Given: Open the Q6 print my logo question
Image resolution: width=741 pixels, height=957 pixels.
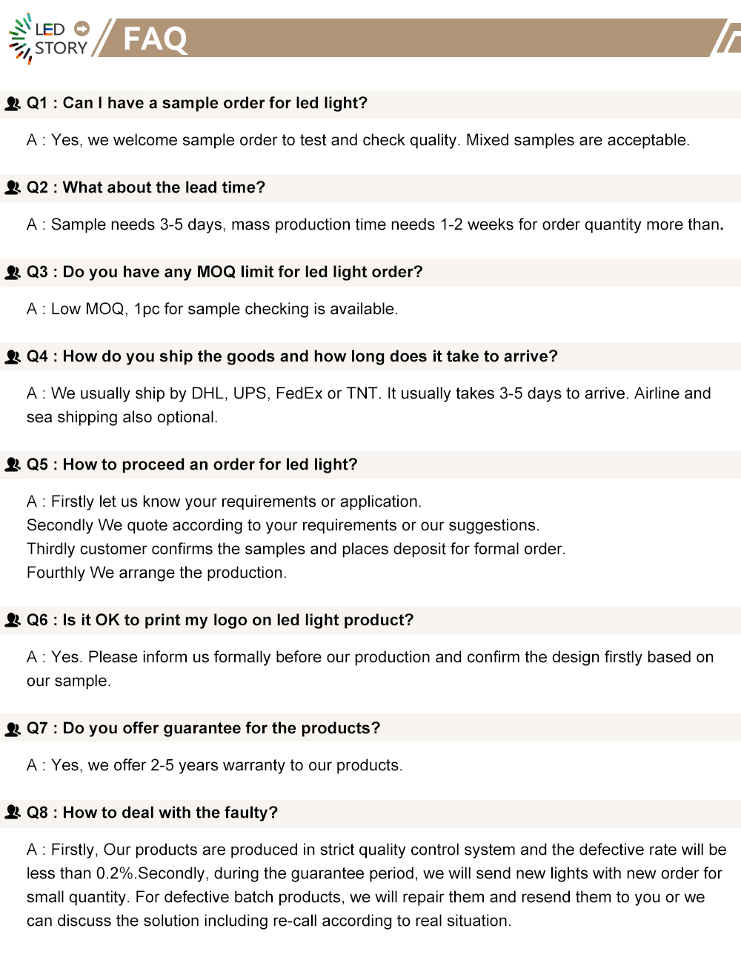Looking at the screenshot, I should pyautogui.click(x=370, y=621).
